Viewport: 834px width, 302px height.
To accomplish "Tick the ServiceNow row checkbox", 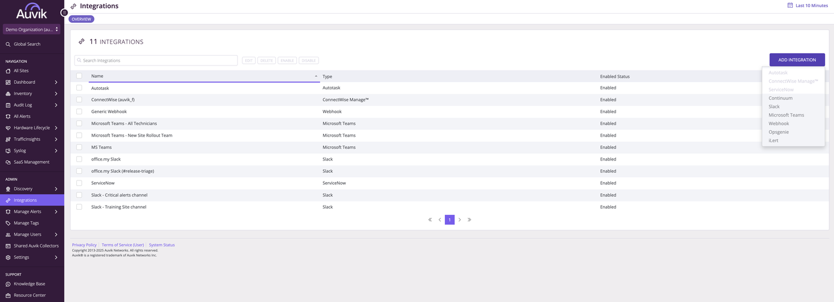I will 79,183.
